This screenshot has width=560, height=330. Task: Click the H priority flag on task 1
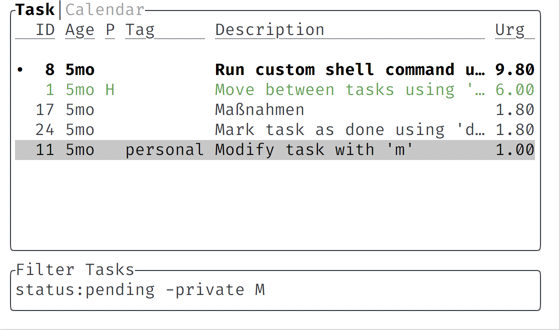tap(109, 89)
